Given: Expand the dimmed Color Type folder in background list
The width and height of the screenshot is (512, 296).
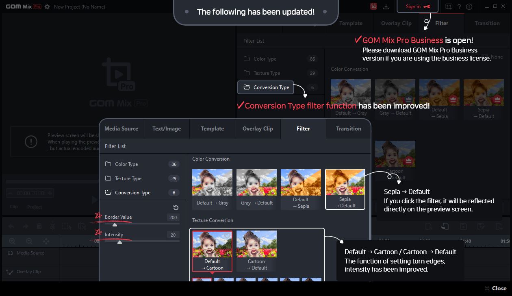Looking at the screenshot, I should (280, 59).
